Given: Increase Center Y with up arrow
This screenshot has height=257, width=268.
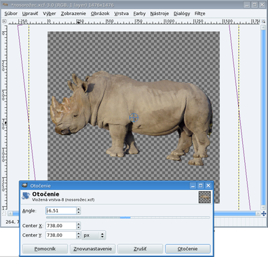Looking at the screenshot, I should (x=79, y=233).
